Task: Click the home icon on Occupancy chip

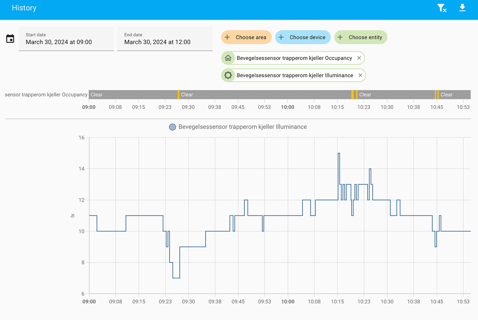Action: tap(228, 58)
